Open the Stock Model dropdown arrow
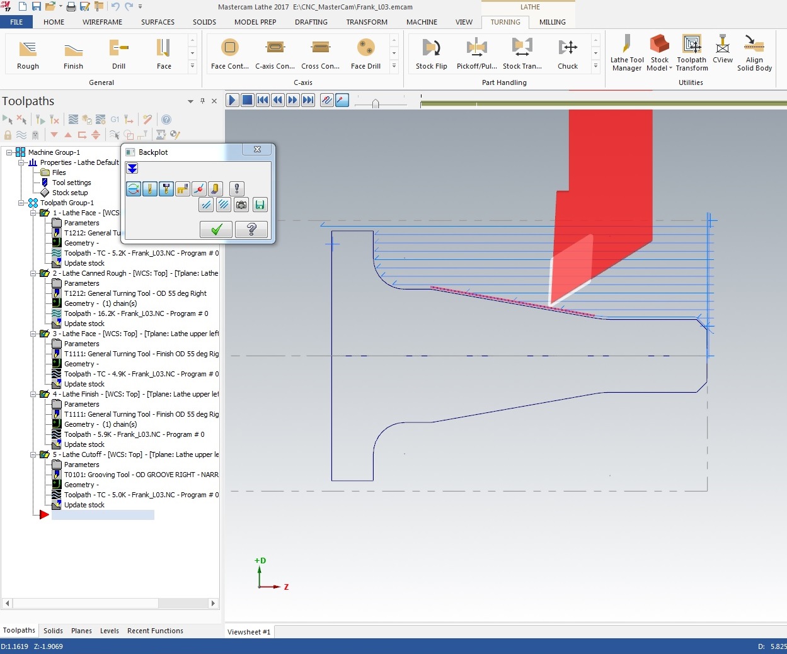 click(670, 69)
